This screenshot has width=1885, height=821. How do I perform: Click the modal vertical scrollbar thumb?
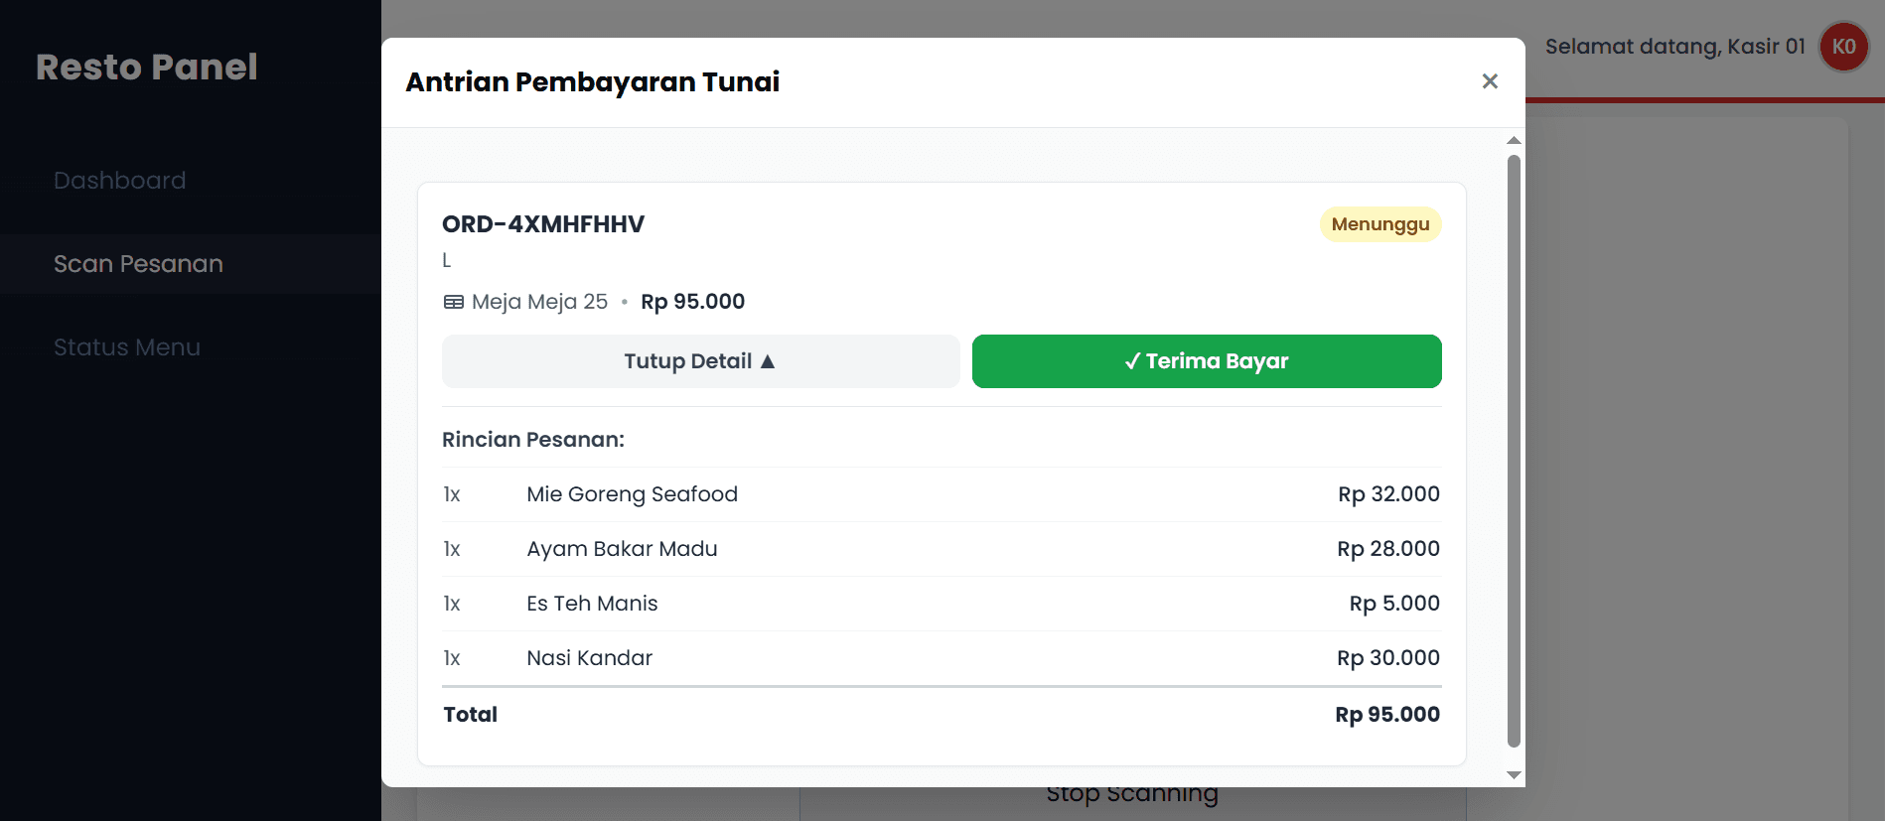click(1514, 447)
